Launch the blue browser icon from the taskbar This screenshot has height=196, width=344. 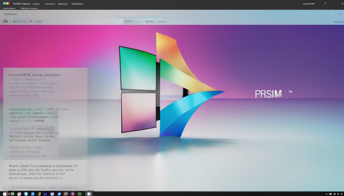tap(25, 194)
